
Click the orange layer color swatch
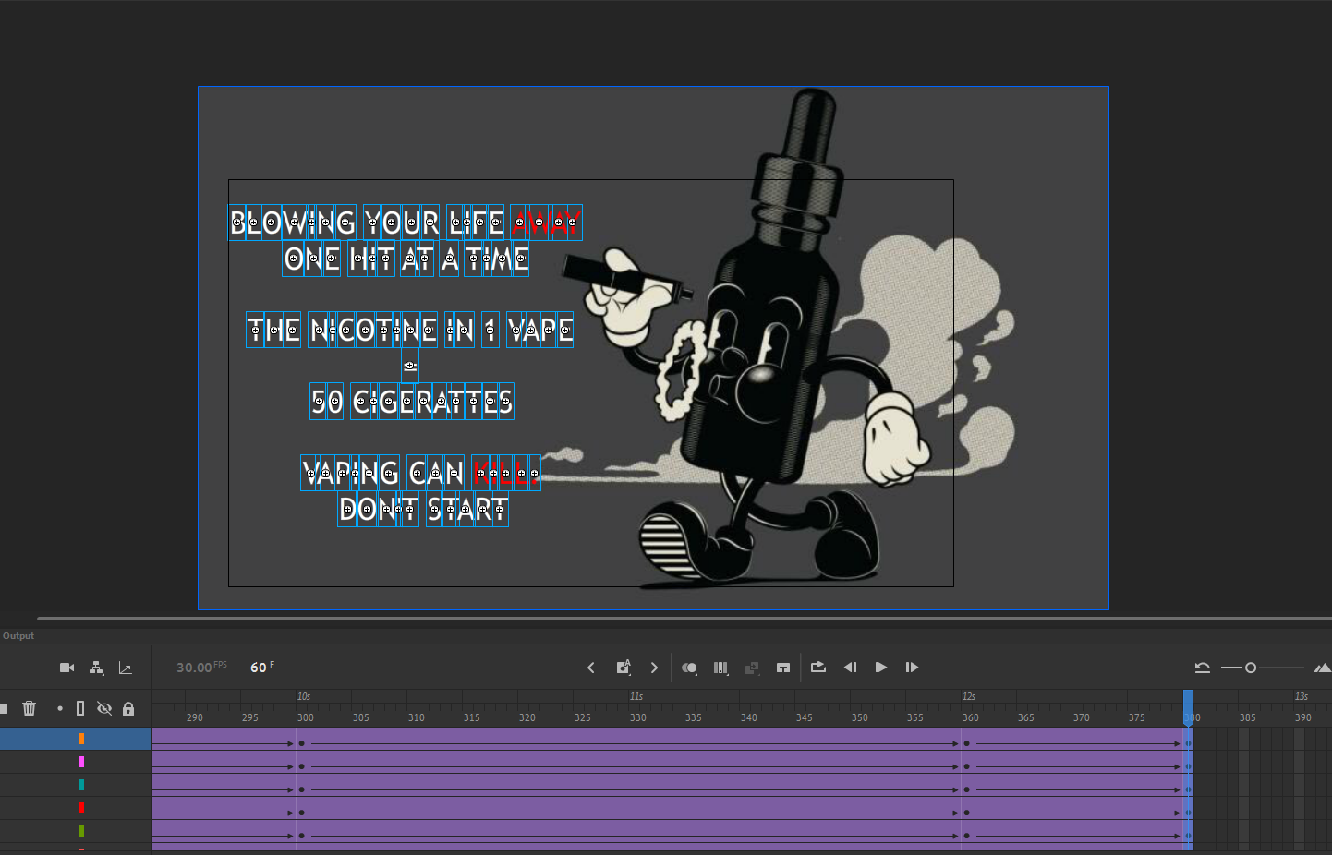81,739
